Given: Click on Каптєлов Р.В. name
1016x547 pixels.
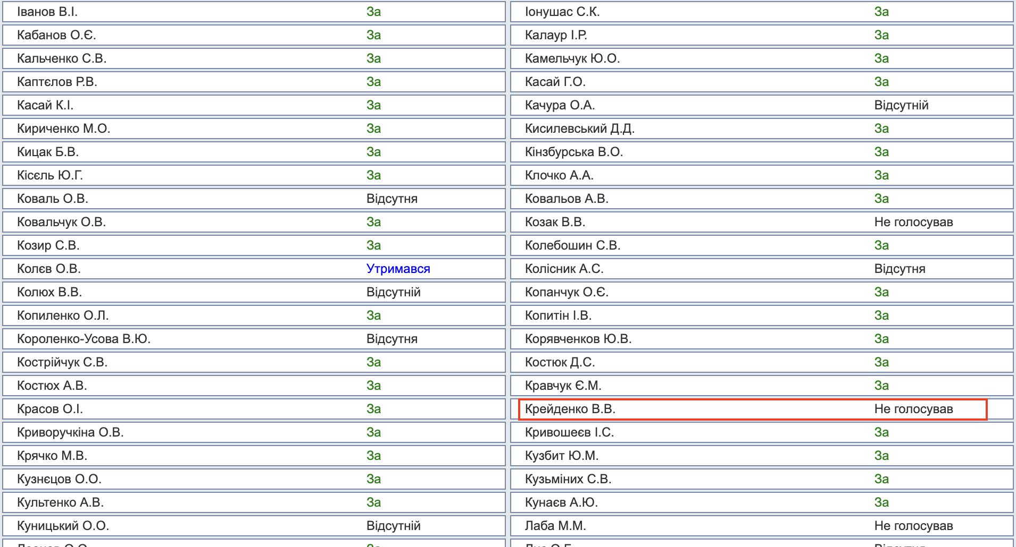Looking at the screenshot, I should click(x=57, y=82).
